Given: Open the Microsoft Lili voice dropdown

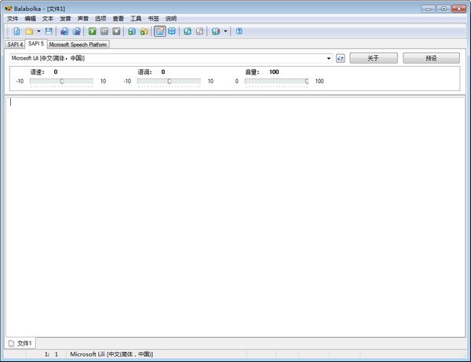Looking at the screenshot, I should coord(329,58).
